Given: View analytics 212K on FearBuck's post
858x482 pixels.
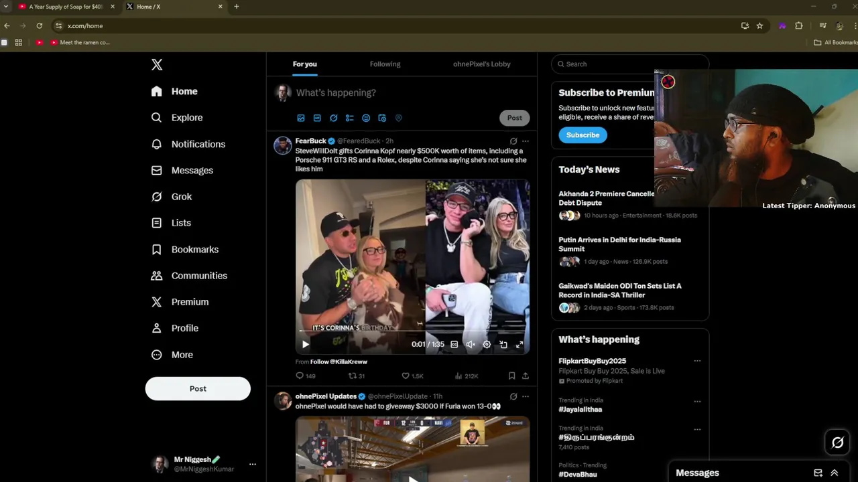Looking at the screenshot, I should click(467, 376).
